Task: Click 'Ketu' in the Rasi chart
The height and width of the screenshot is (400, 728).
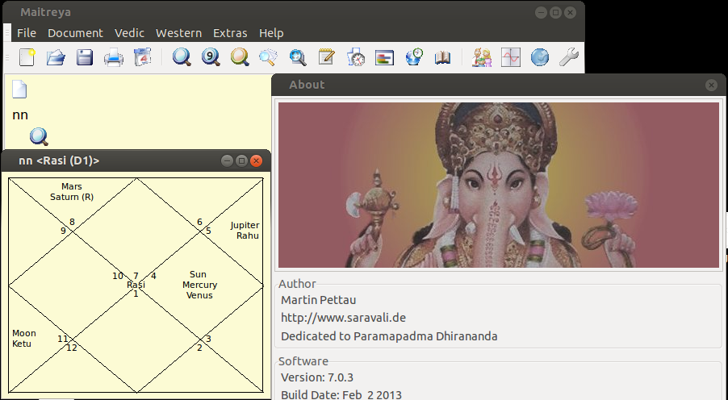Action: 22,344
